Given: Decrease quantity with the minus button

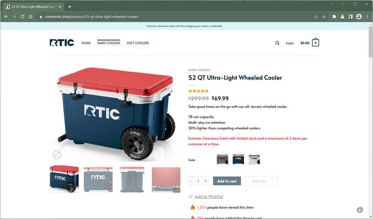Looking at the screenshot, I should click(191, 181).
